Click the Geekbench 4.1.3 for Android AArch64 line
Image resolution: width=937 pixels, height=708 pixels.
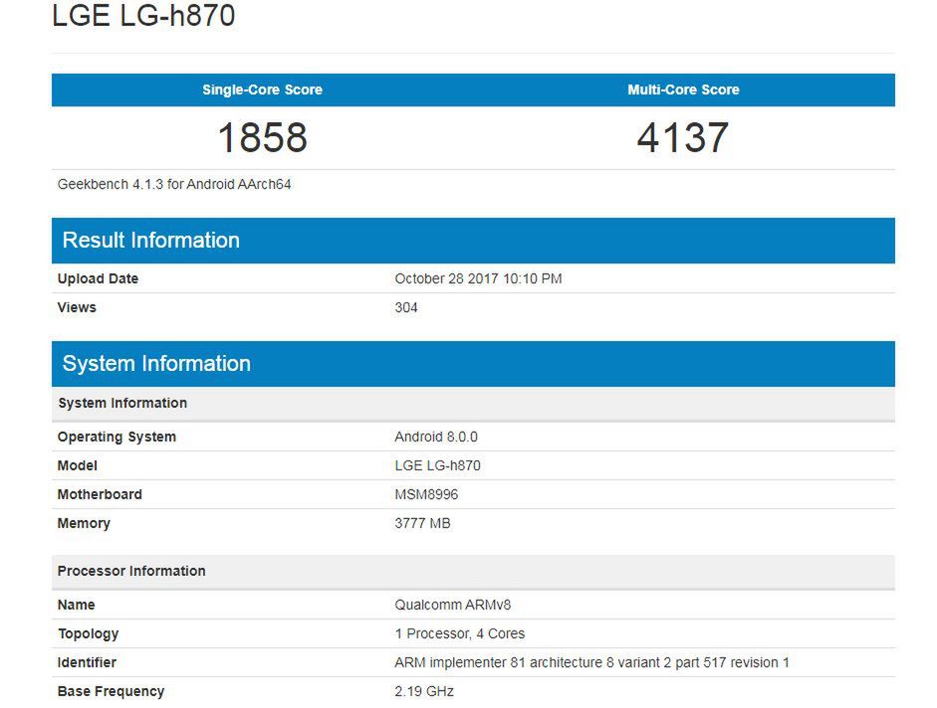click(174, 185)
